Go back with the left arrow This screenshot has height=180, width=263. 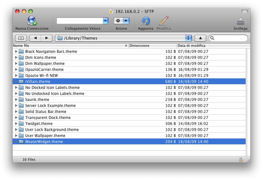tap(35, 38)
